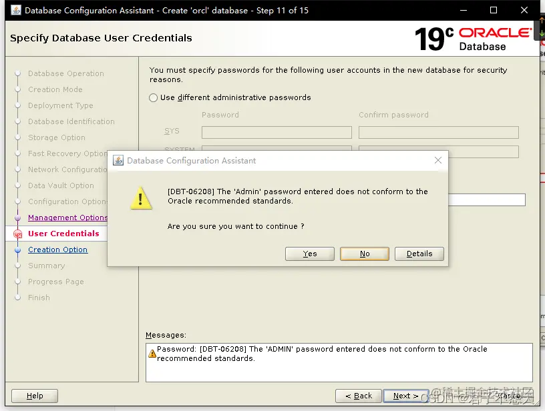This screenshot has height=411, width=545.
Task: Click the Creation Mode step
Action: click(55, 89)
